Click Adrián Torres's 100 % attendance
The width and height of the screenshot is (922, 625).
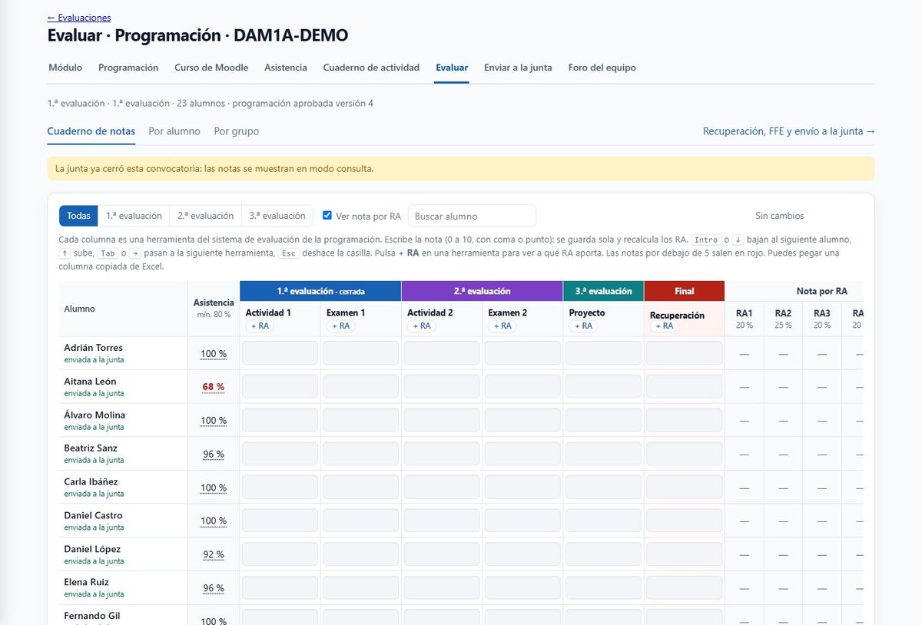pyautogui.click(x=214, y=354)
